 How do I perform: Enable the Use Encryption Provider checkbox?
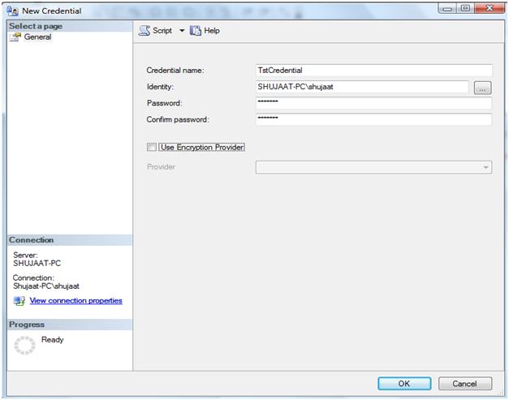point(152,147)
